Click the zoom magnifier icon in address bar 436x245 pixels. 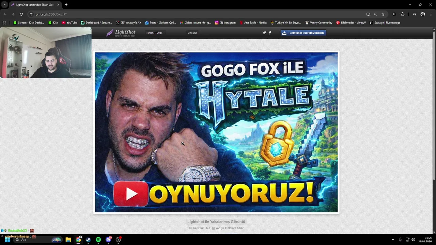(x=375, y=14)
